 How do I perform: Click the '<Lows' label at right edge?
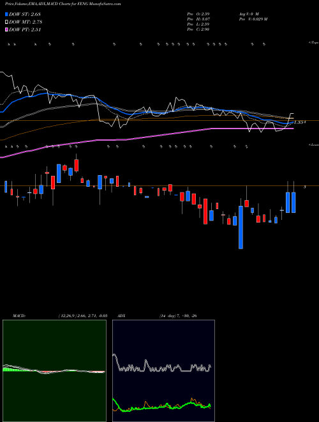[314, 145]
